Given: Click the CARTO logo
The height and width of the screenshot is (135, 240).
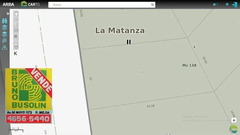Looking at the screenshot, I should point(30,4).
